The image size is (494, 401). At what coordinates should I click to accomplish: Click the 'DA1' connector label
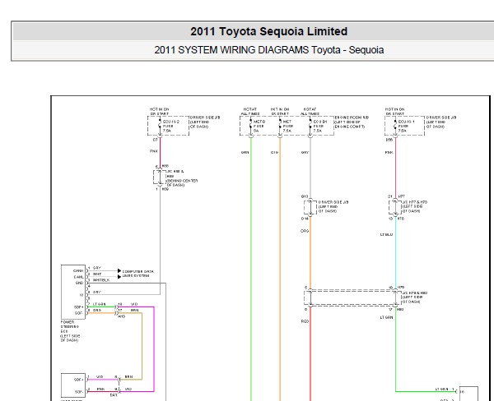pos(114,395)
